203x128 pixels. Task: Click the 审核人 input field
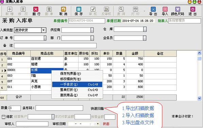click(32, 124)
